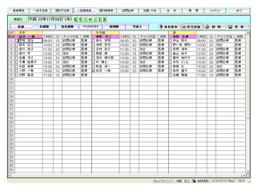Click the 港 area cell
258x190 pixels.
point(182,33)
